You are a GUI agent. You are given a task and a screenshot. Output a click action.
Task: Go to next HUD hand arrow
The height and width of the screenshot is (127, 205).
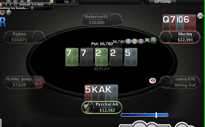tap(10, 5)
